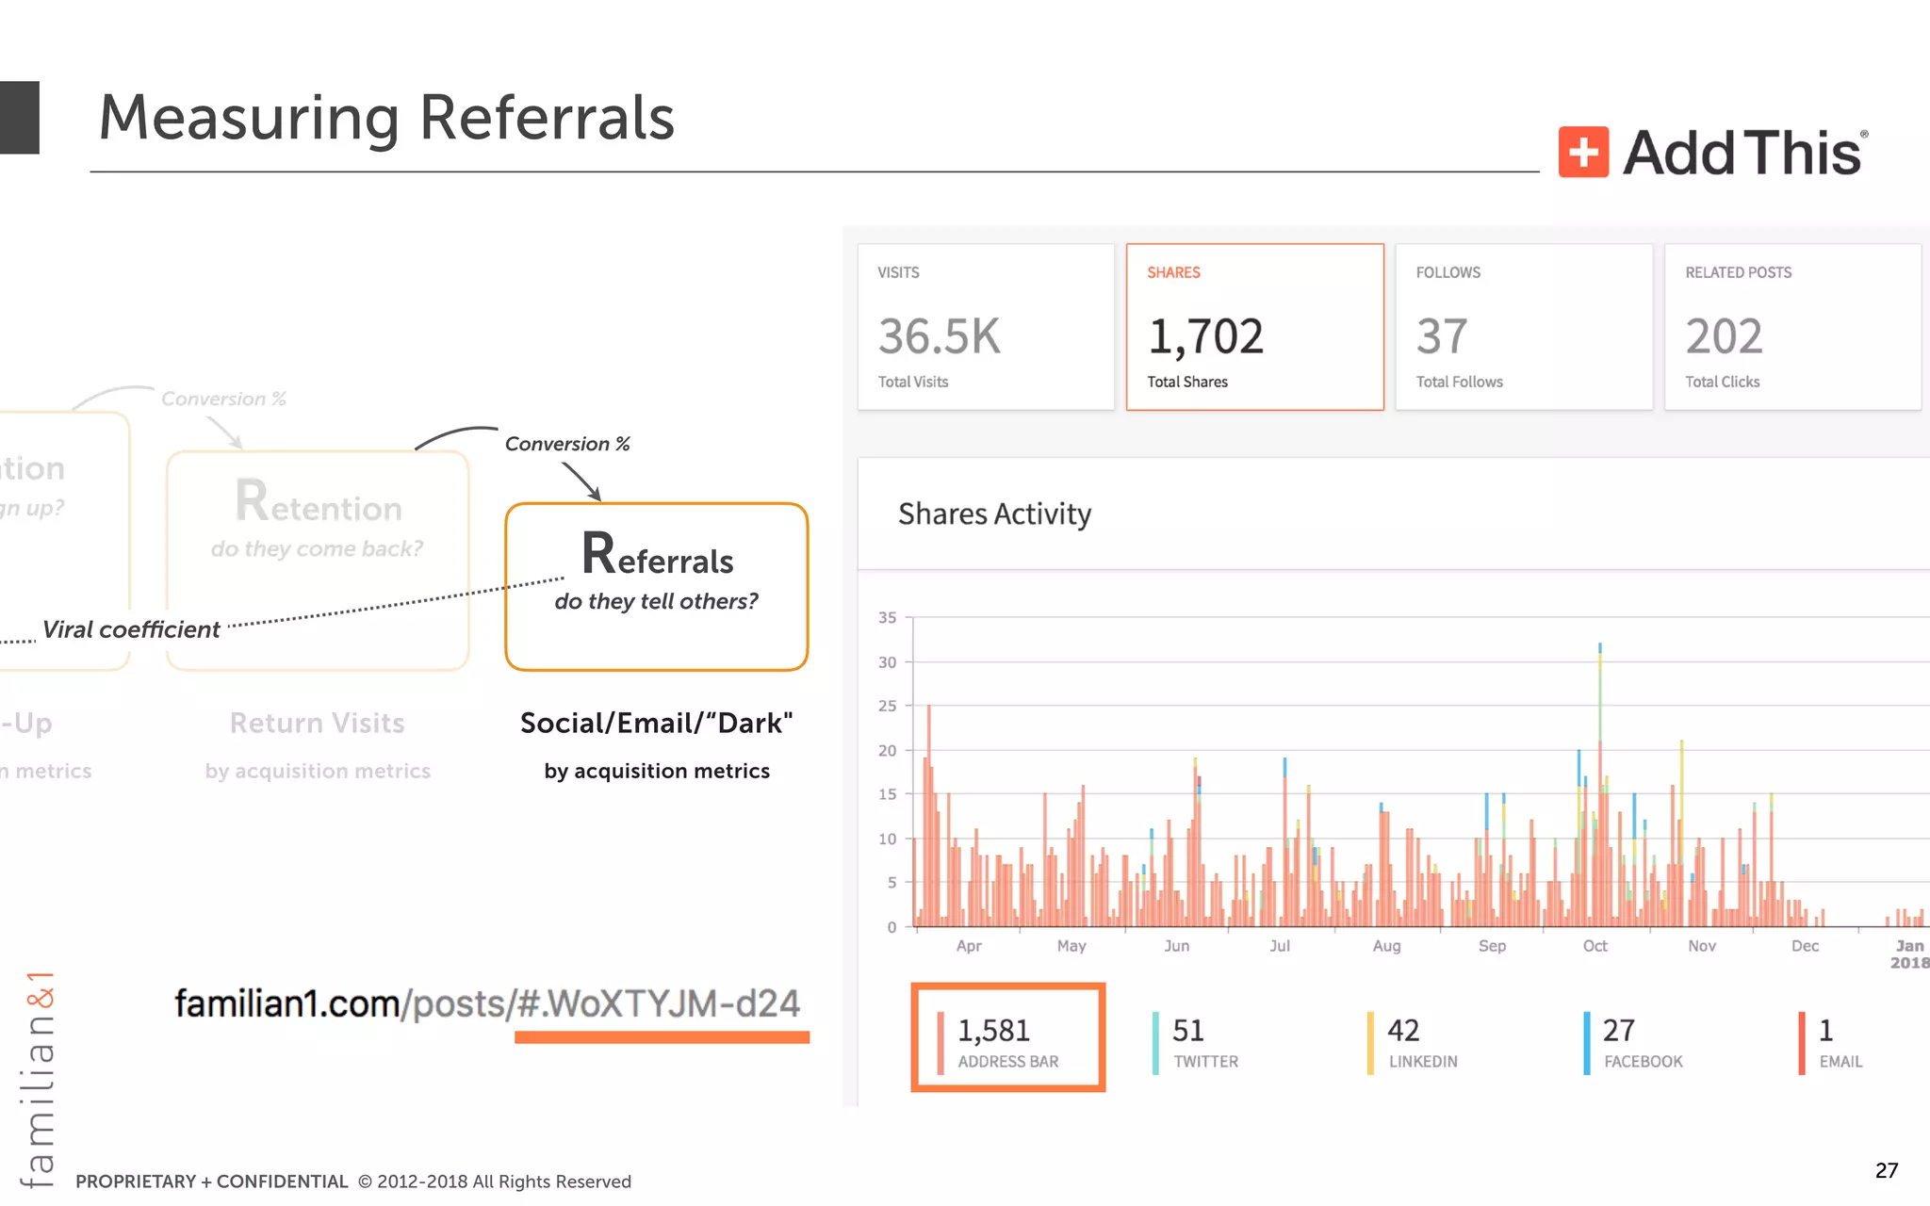Click the LinkedIn yellow color marker

1370,1043
